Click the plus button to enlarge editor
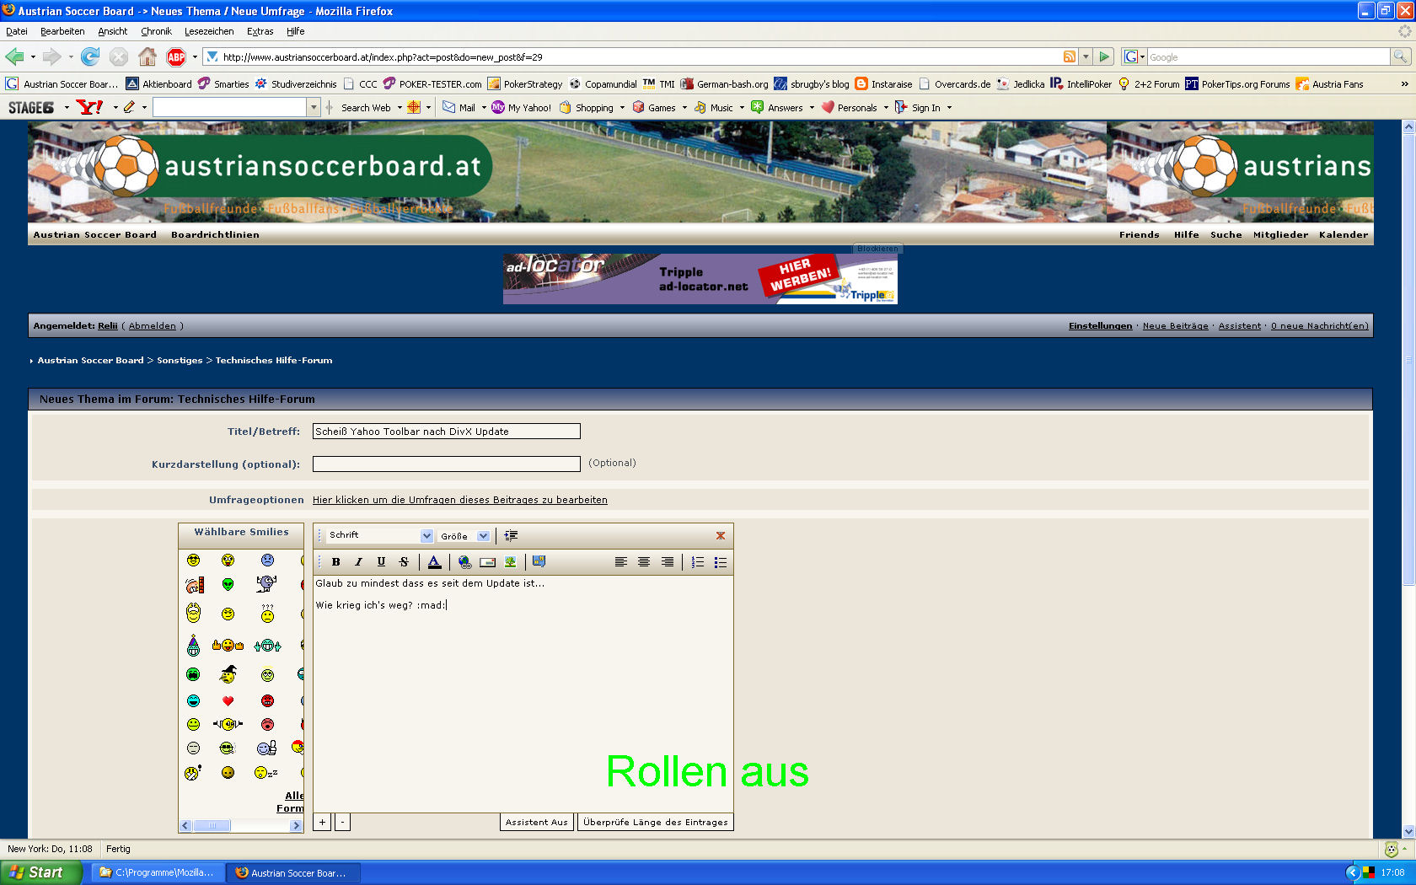This screenshot has height=885, width=1416. point(322,822)
